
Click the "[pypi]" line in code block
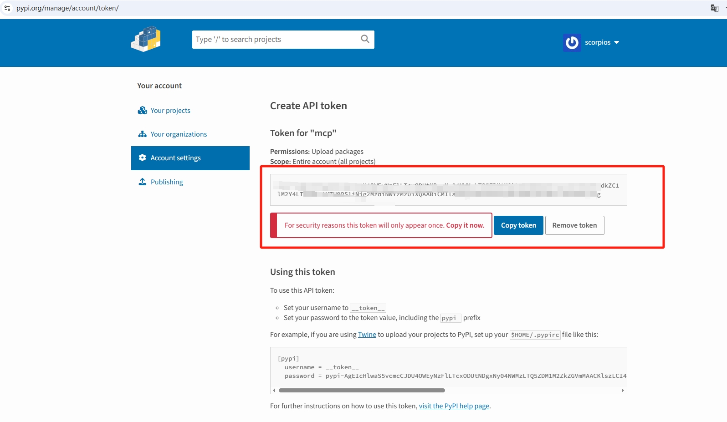coord(288,359)
